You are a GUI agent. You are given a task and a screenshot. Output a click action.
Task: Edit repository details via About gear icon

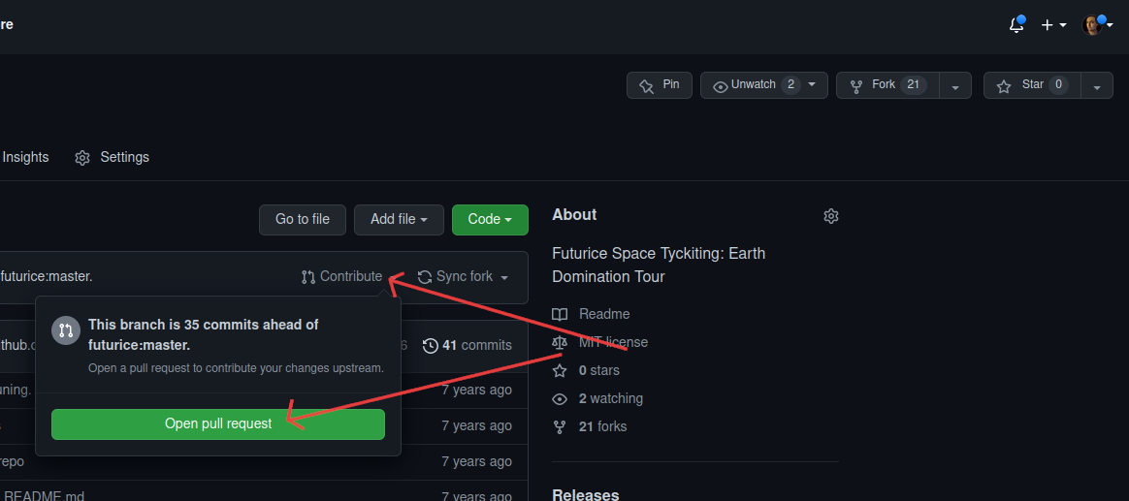click(x=831, y=216)
